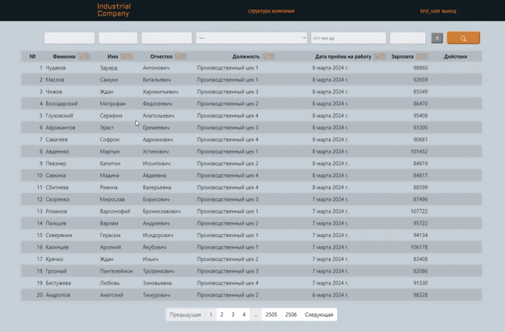Click the test_user выход logout link

(438, 11)
